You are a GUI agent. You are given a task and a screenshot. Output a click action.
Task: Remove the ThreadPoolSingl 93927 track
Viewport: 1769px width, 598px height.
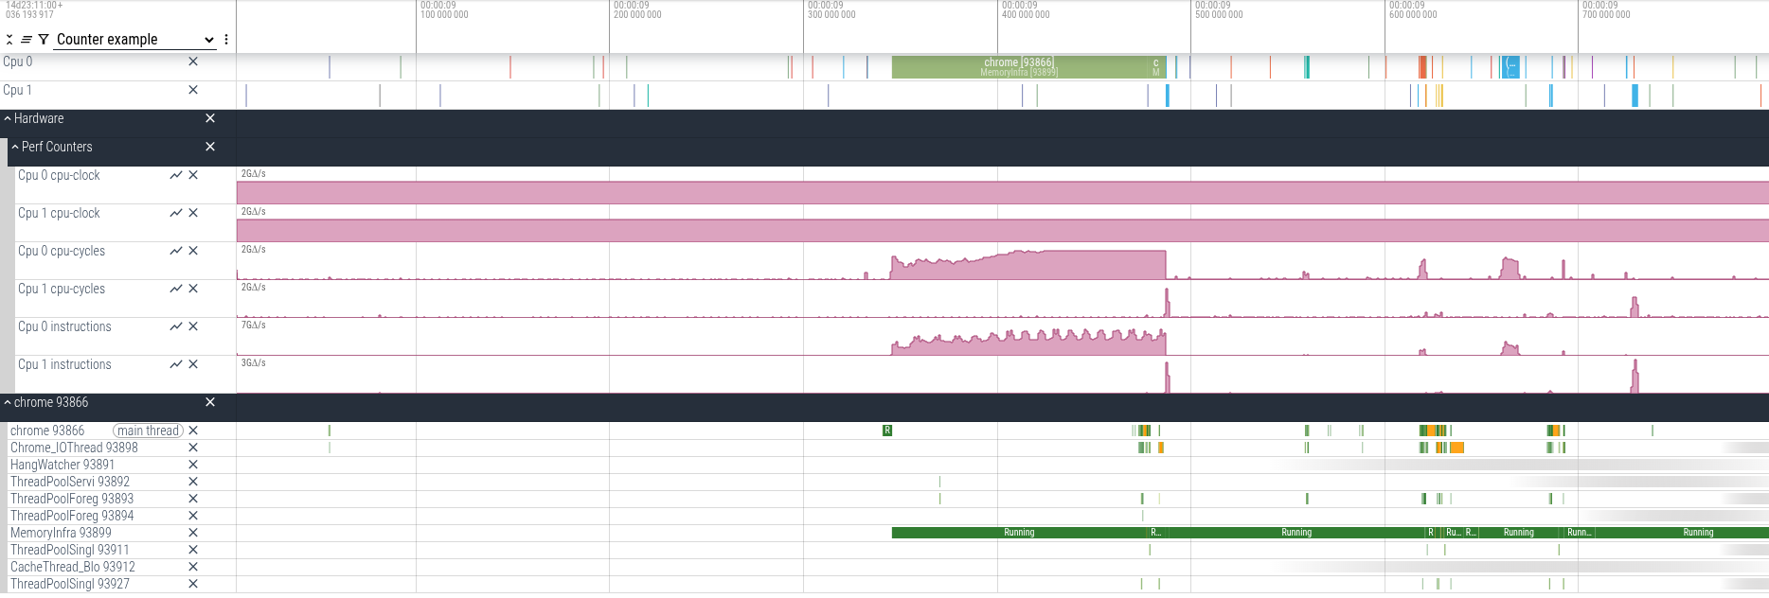coord(193,584)
